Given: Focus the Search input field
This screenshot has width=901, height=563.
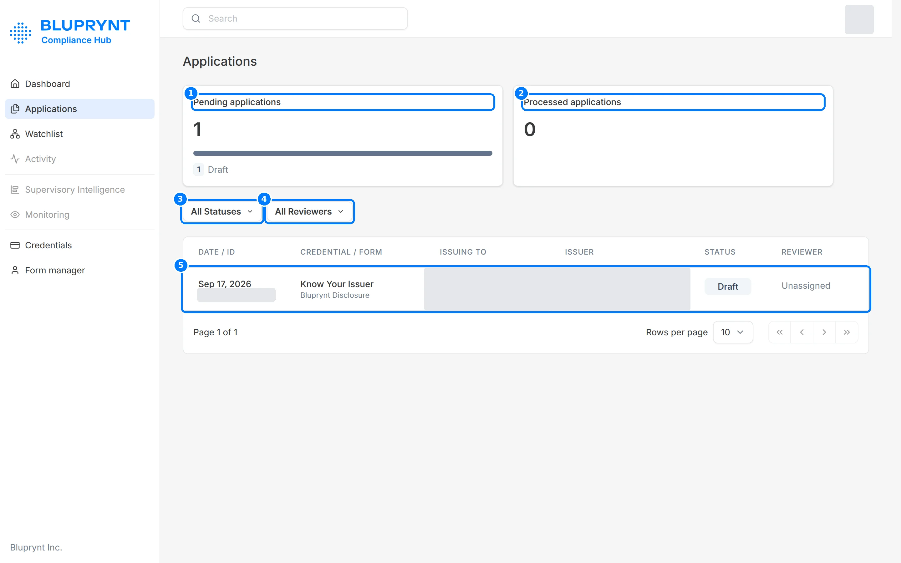Looking at the screenshot, I should (295, 19).
